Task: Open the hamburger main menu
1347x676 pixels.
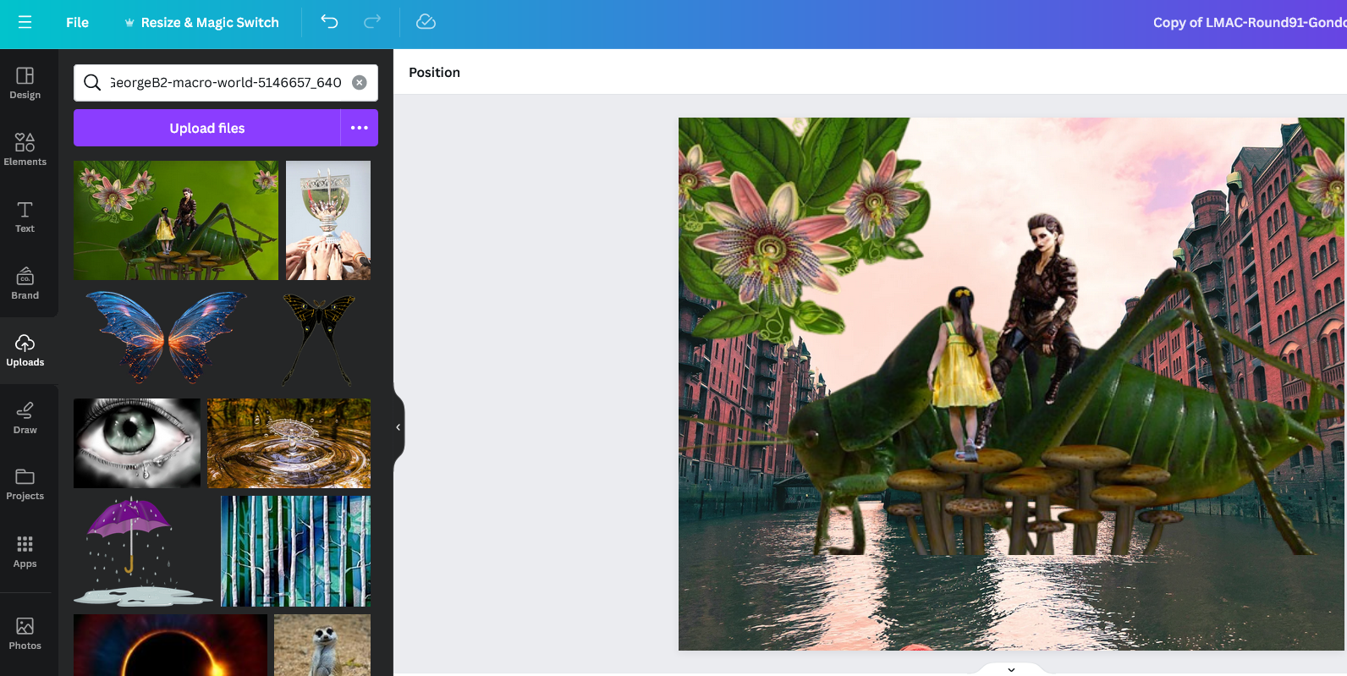Action: click(25, 22)
